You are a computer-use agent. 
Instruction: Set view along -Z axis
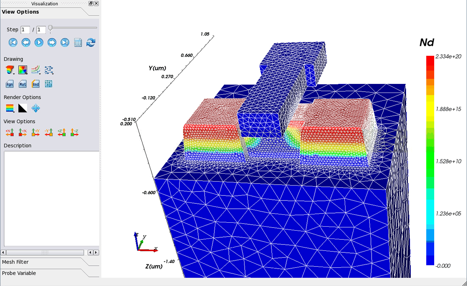click(x=74, y=133)
